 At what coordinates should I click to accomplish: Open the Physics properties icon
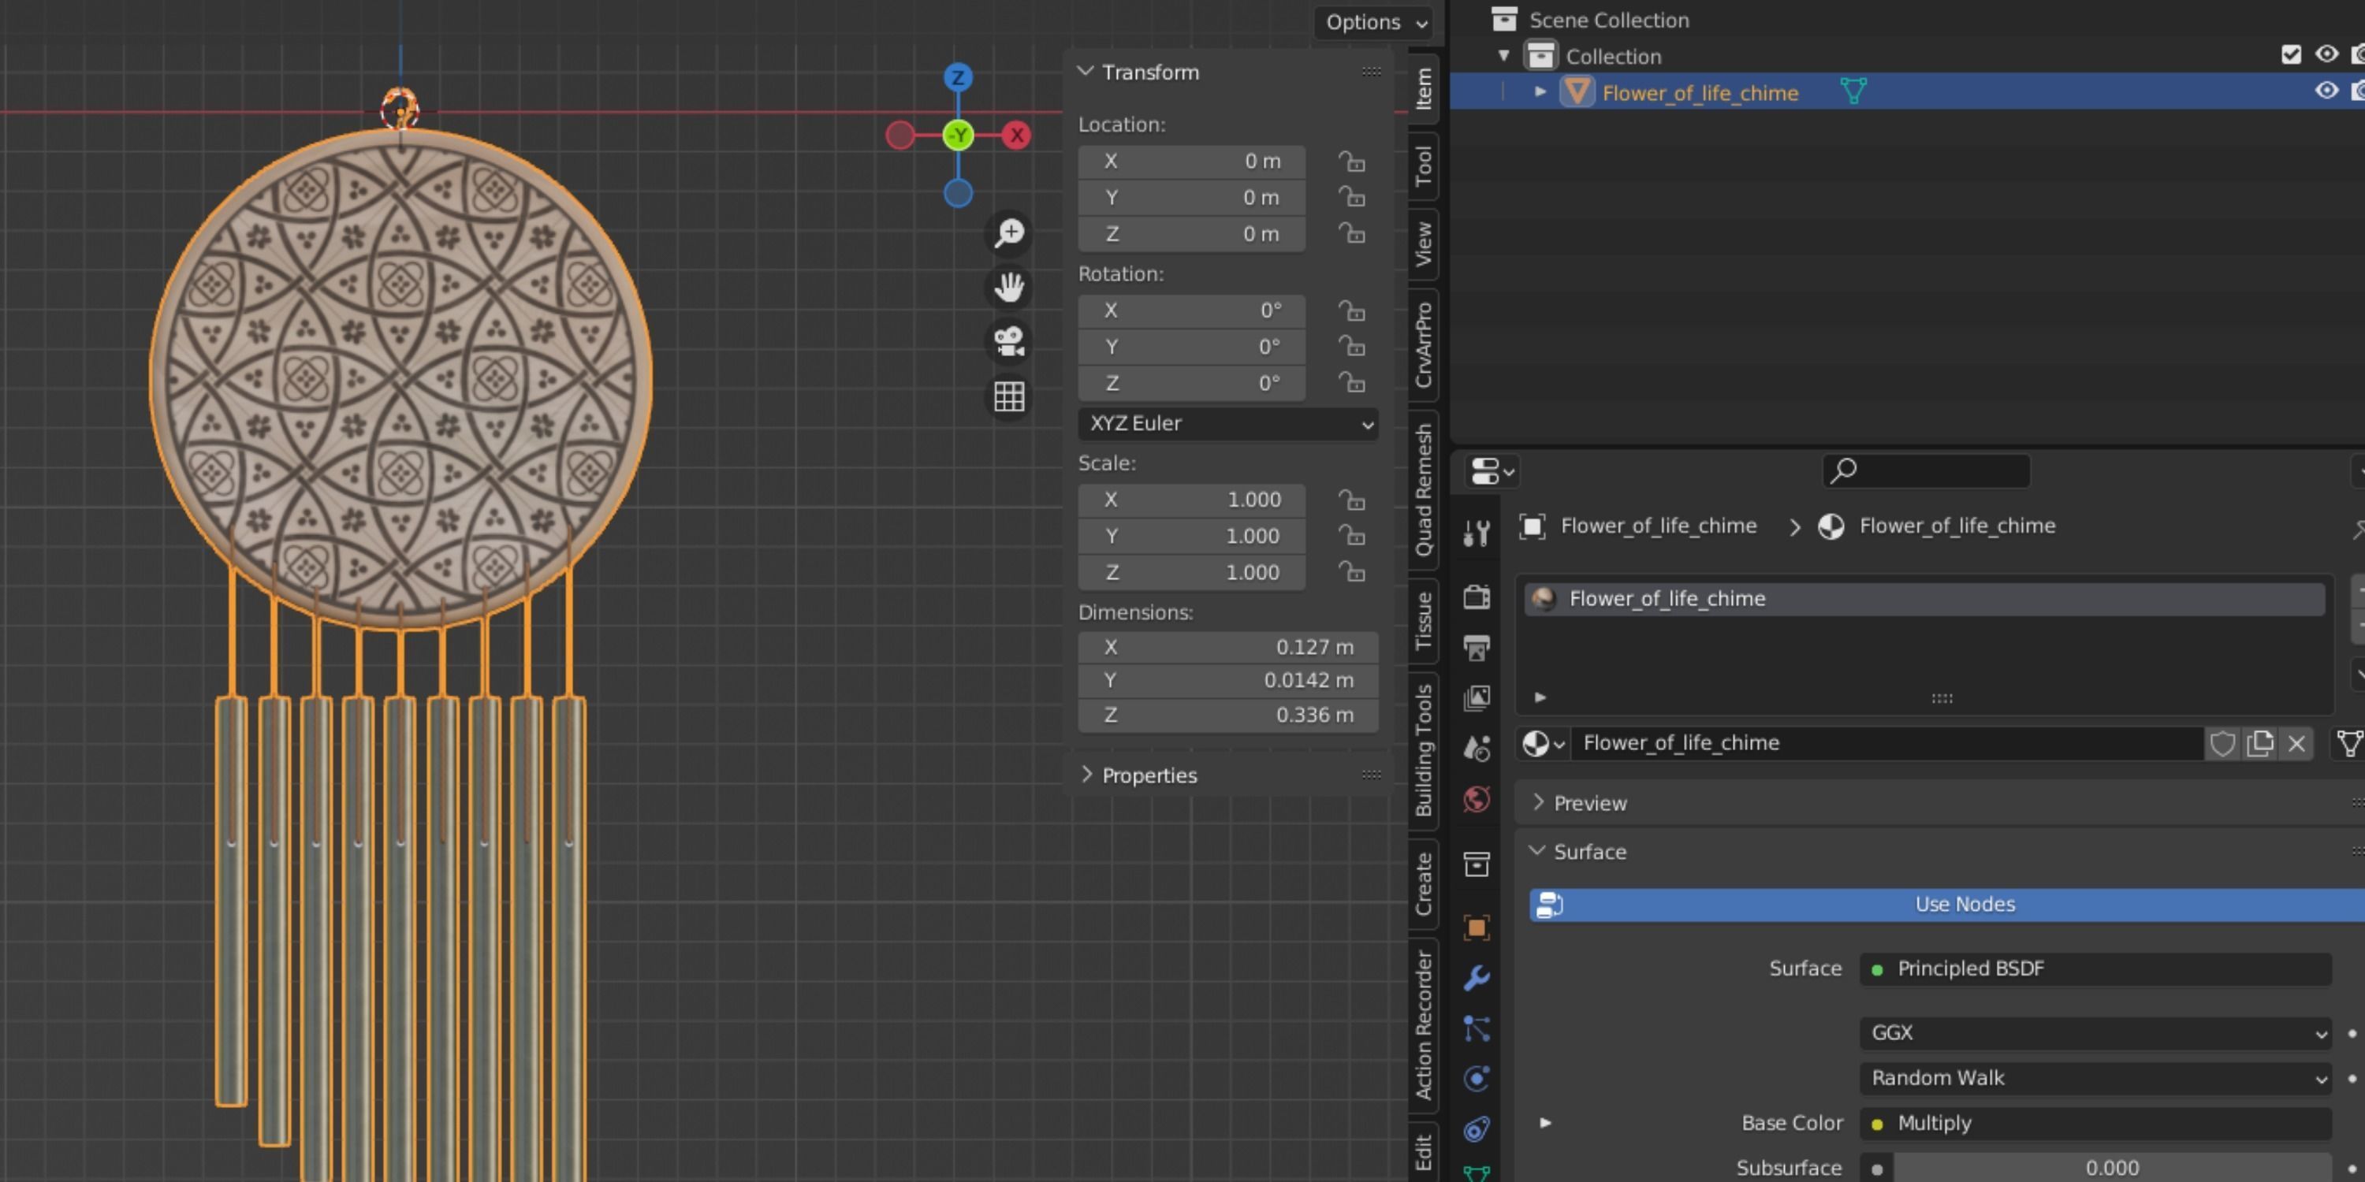point(1477,1078)
